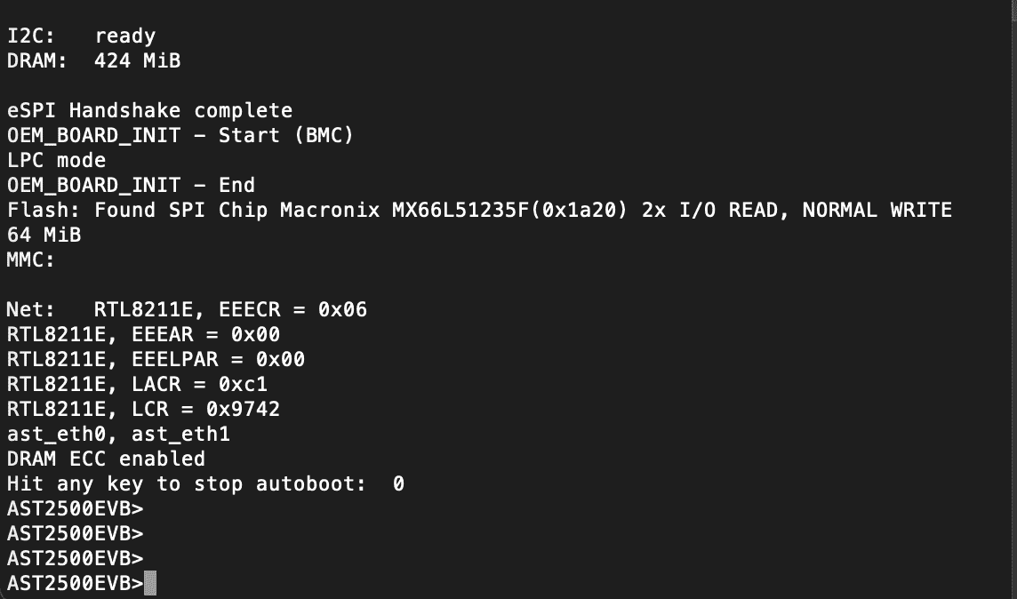Click the 'MMC:' line
Image resolution: width=1017 pixels, height=599 pixels.
click(x=31, y=260)
